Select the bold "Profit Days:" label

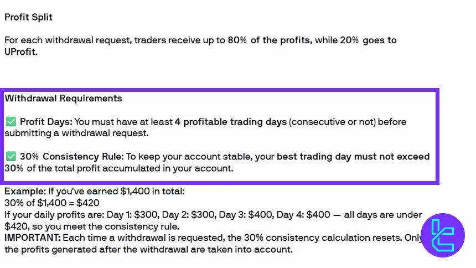click(46, 122)
